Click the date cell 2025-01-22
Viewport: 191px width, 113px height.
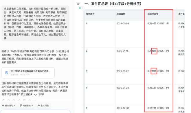coord(123,71)
